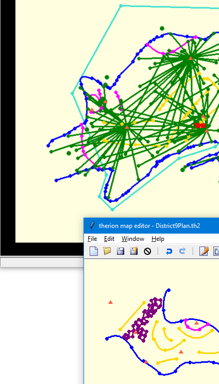
Task: Save the file with the floppy icon
Action: point(121,251)
